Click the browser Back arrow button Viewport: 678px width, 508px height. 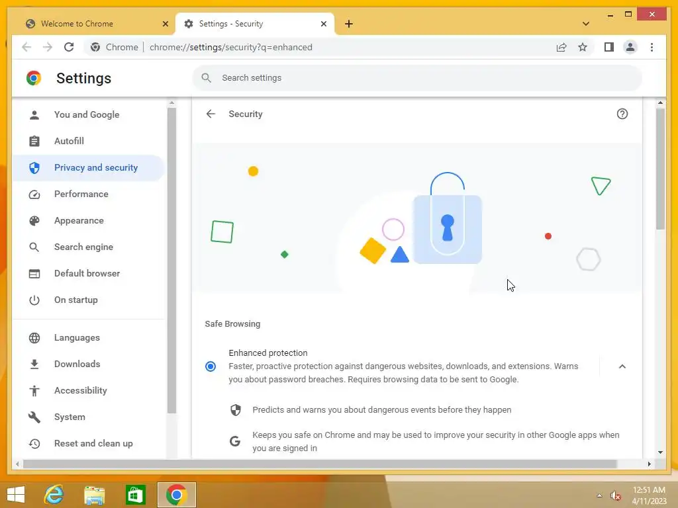[x=26, y=47]
